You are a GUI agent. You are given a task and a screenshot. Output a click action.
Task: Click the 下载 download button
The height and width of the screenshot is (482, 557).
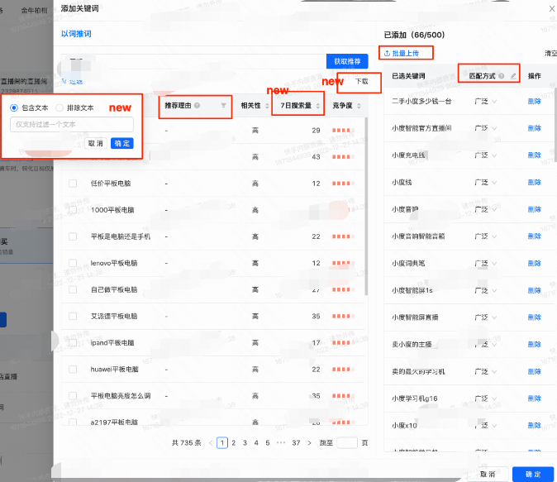coord(362,81)
